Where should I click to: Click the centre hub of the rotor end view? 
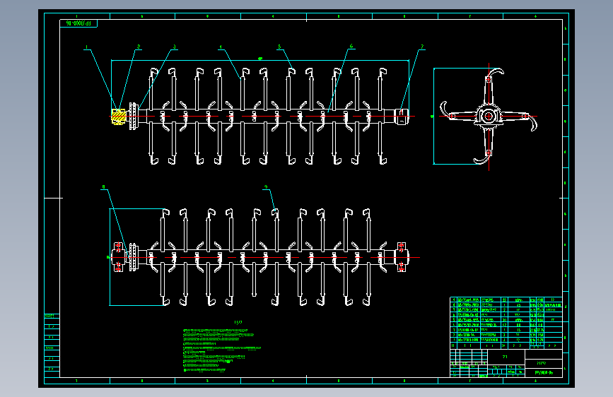point(489,116)
